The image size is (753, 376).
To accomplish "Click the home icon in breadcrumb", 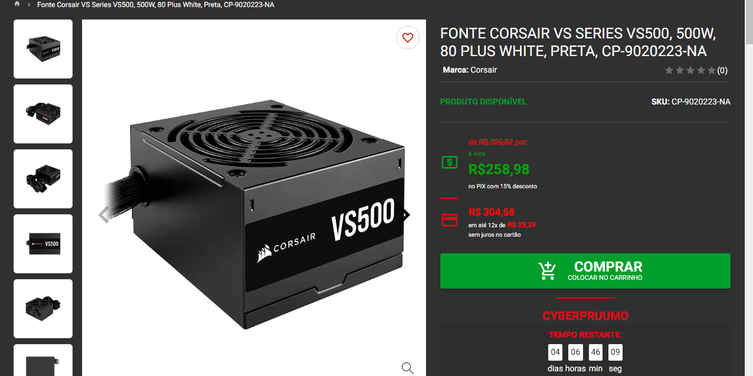I will click(x=17, y=4).
